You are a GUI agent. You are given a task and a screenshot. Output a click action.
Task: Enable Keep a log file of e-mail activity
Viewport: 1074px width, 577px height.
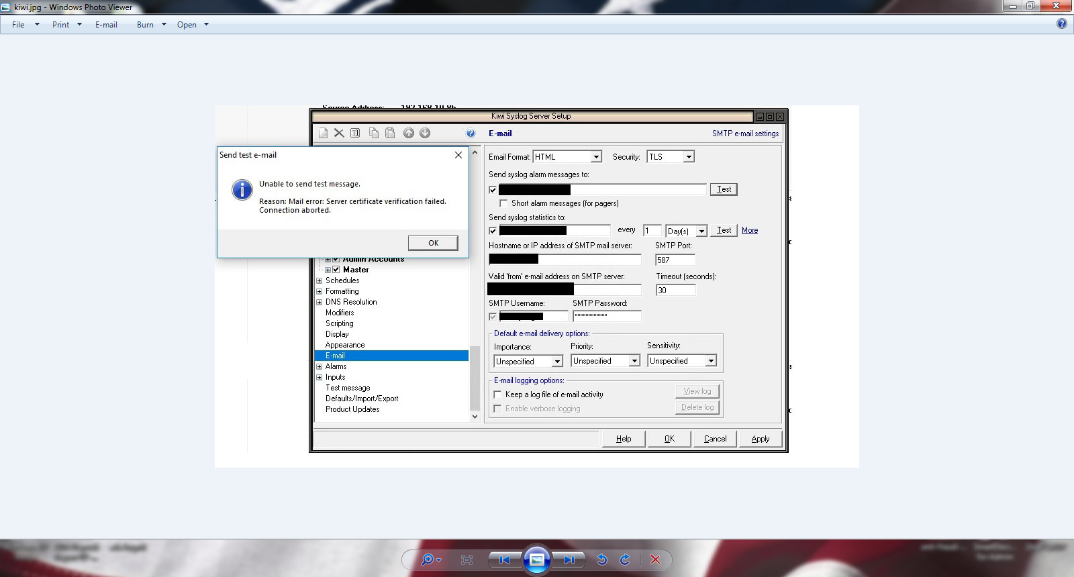pos(497,395)
